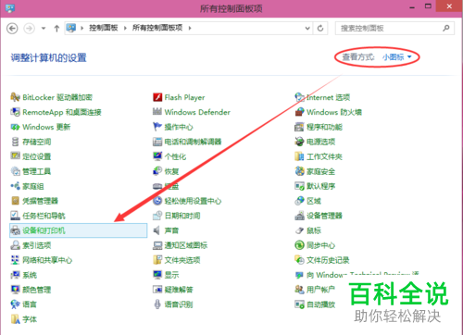This screenshot has width=463, height=335.
Task: Open the 程序和功能 icon
Action: [x=299, y=127]
